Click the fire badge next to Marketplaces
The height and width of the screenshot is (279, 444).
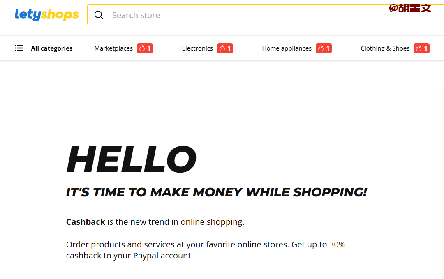pyautogui.click(x=145, y=48)
